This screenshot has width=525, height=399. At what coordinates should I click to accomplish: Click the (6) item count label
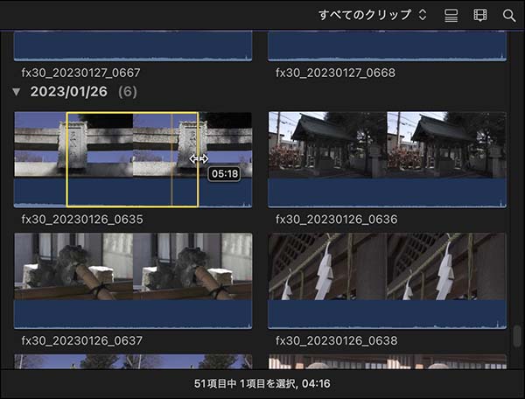(128, 92)
